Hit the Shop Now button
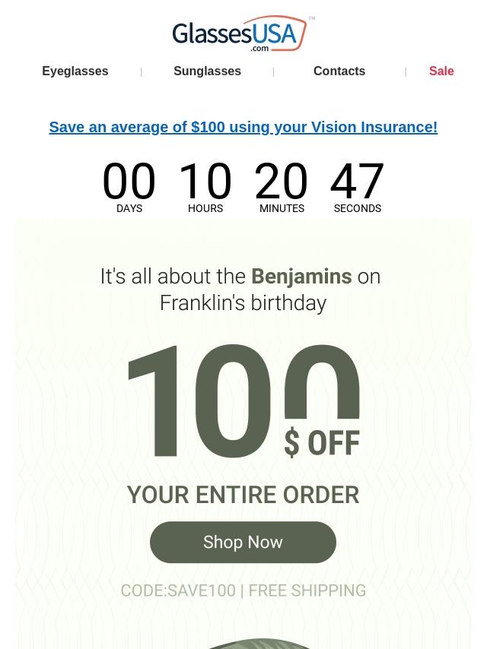Image resolution: width=487 pixels, height=649 pixels. point(243,542)
